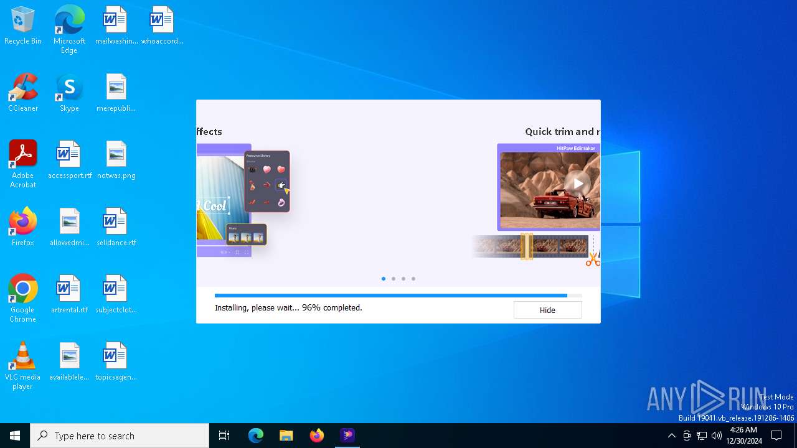The height and width of the screenshot is (448, 797).
Task: Select the allowedmi... image file
Action: [x=69, y=228]
